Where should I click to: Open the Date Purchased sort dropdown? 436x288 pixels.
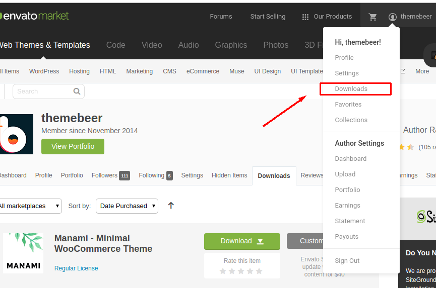[127, 206]
